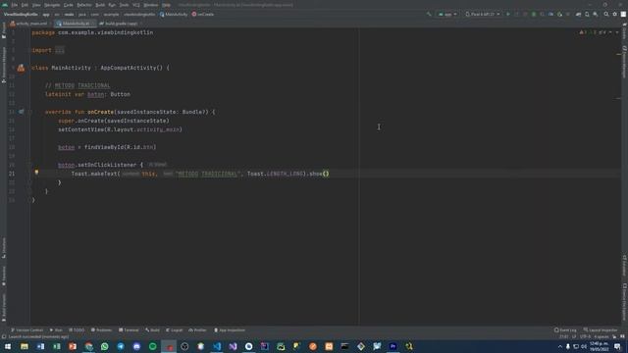The width and height of the screenshot is (628, 353).
Task: Open the Device Manager toolbar icon
Action: click(587, 14)
